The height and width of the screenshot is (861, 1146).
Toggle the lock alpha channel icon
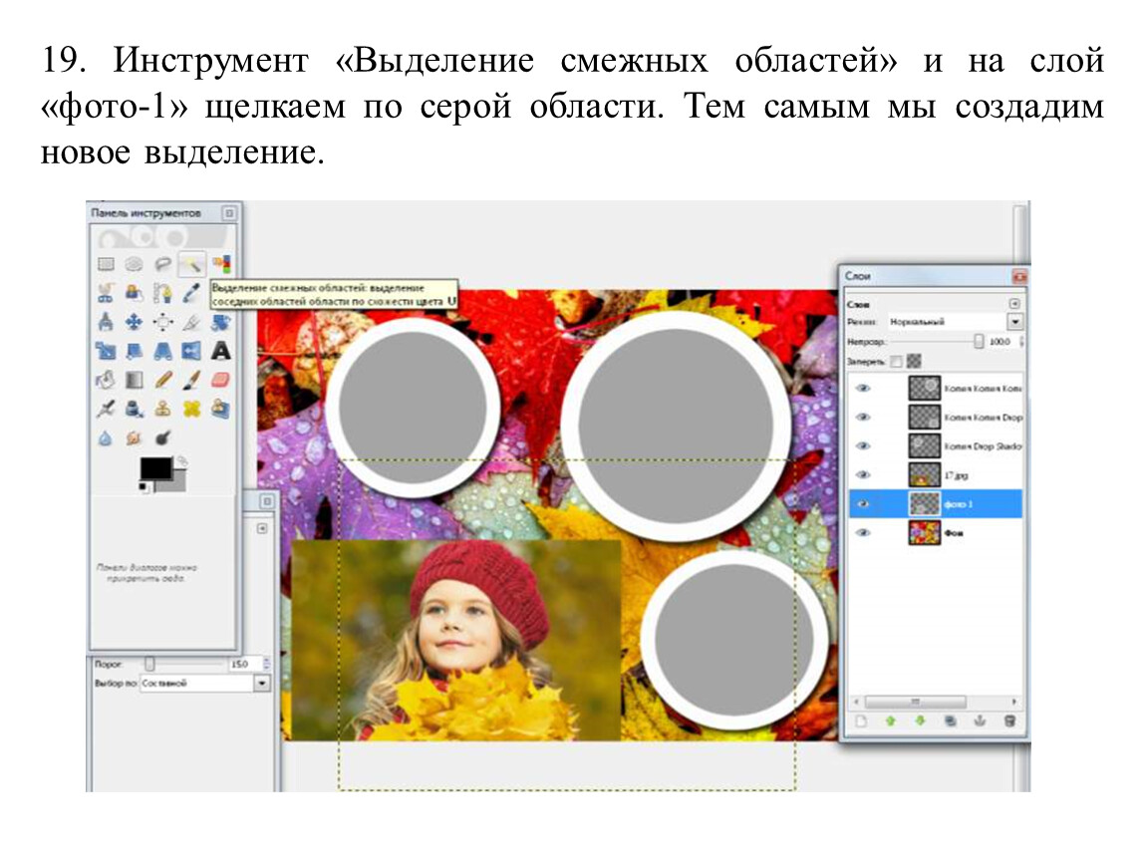tap(914, 361)
